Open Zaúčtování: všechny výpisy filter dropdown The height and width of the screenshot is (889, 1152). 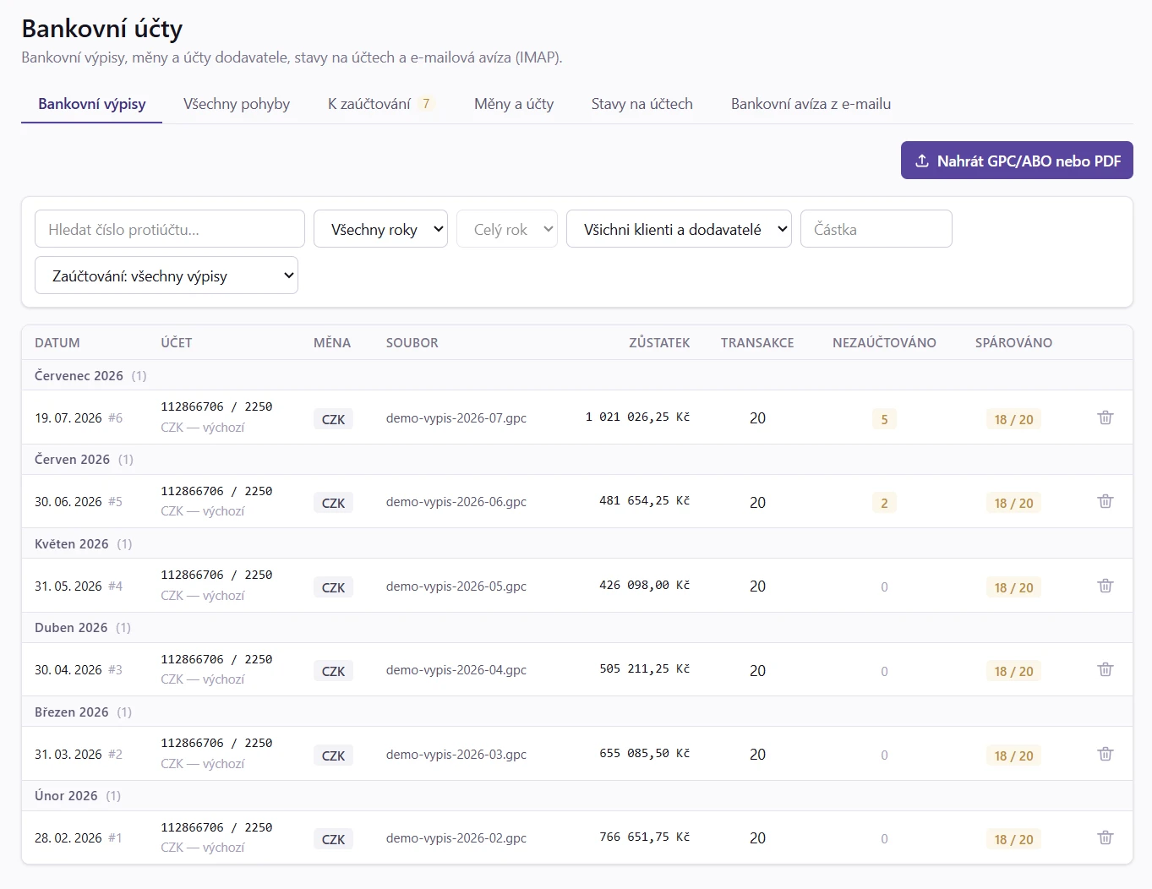(x=167, y=275)
